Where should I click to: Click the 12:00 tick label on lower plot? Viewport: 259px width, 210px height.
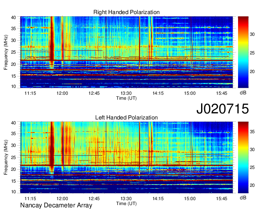pos(62,199)
